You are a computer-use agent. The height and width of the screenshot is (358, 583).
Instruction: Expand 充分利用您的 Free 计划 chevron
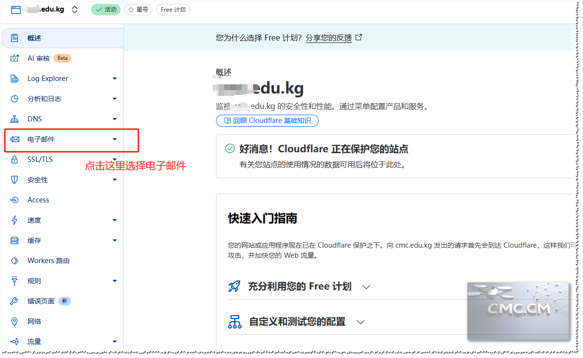pyautogui.click(x=366, y=287)
